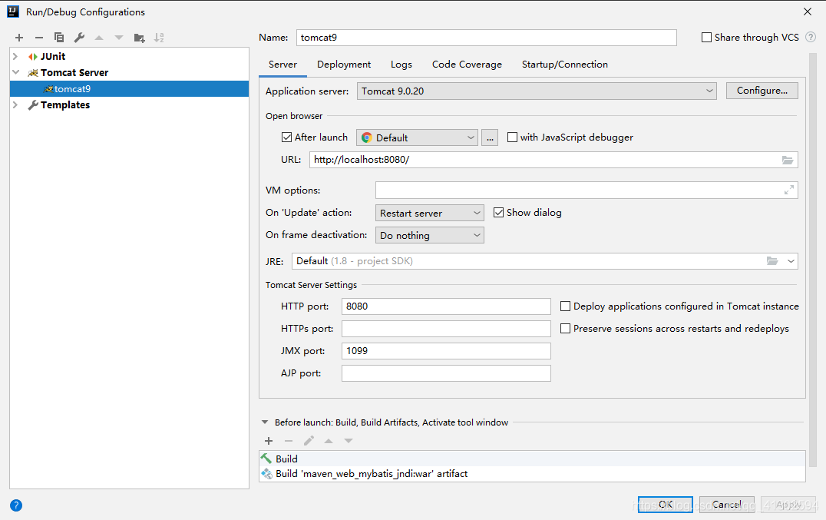Screen dimensions: 826x520
Task: Click the browser ellipsis button
Action: tap(490, 137)
